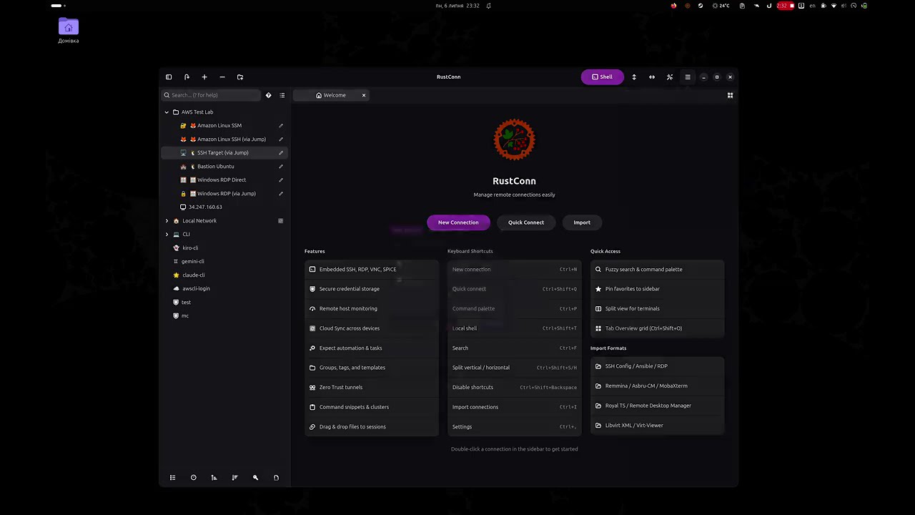The image size is (915, 515).
Task: Switch to the Welcome tab
Action: coord(331,95)
